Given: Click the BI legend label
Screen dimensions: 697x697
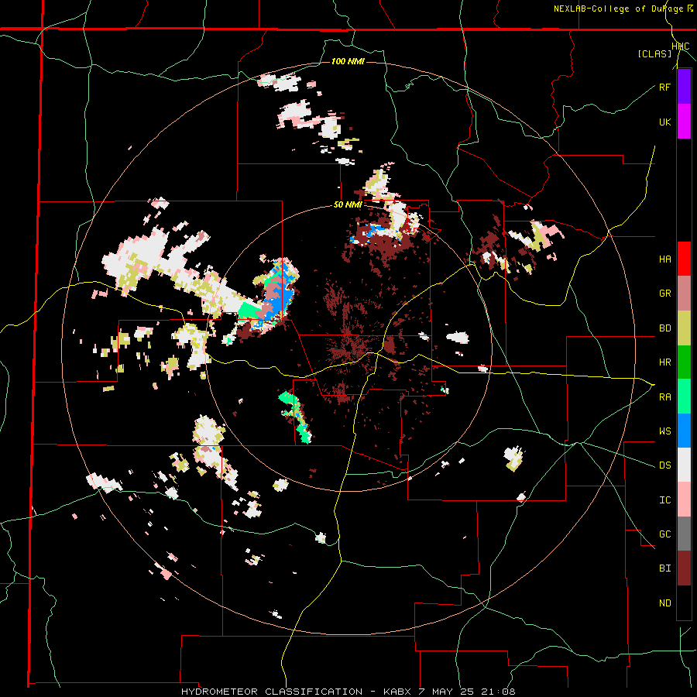Looking at the screenshot, I should pos(664,568).
